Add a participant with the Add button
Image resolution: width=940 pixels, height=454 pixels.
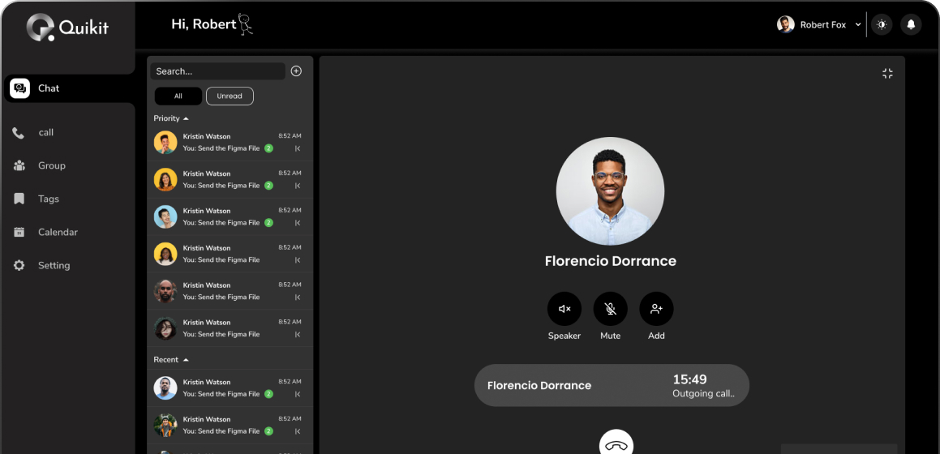tap(656, 309)
